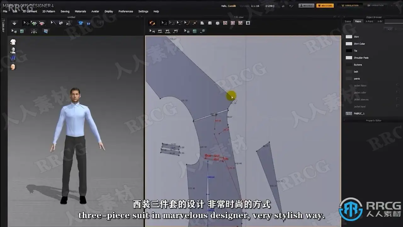Open the Materials menu
This screenshot has height=227, width=403.
(80, 11)
